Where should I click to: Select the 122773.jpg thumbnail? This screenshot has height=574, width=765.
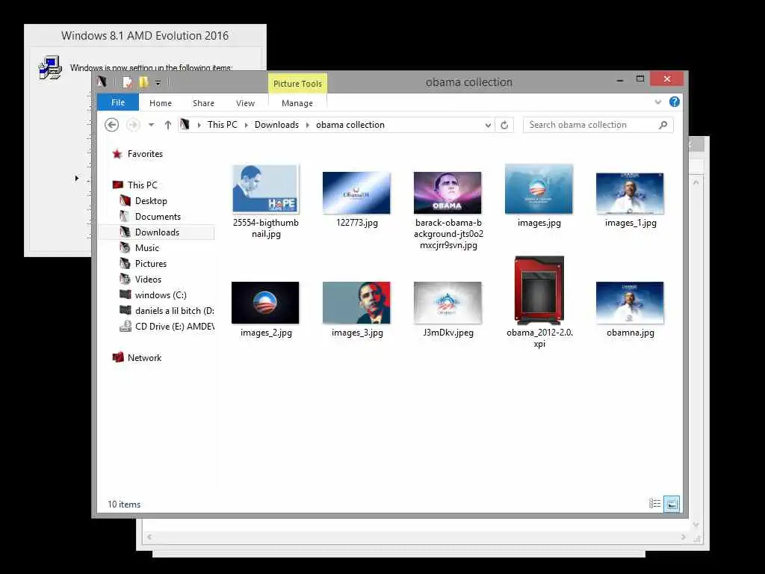pyautogui.click(x=356, y=192)
